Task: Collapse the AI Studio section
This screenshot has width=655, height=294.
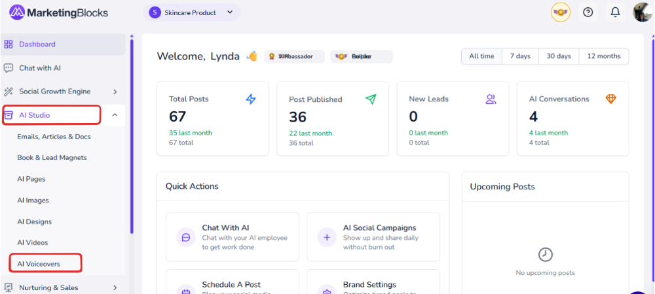Action: point(115,116)
